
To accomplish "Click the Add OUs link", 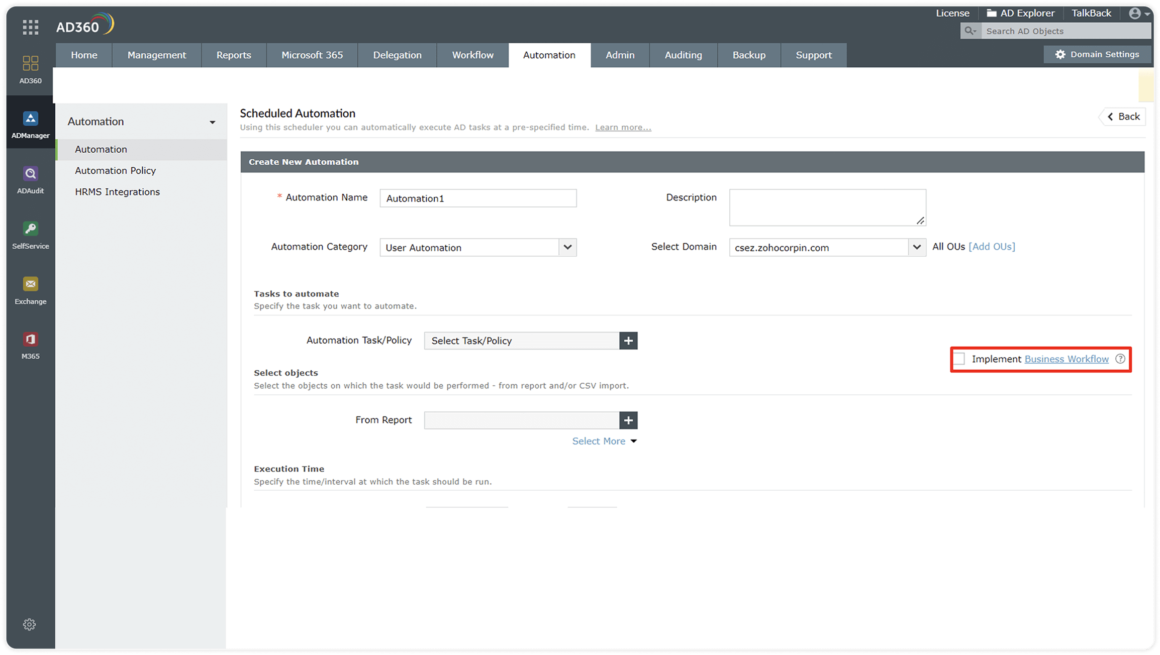I will pyautogui.click(x=992, y=247).
